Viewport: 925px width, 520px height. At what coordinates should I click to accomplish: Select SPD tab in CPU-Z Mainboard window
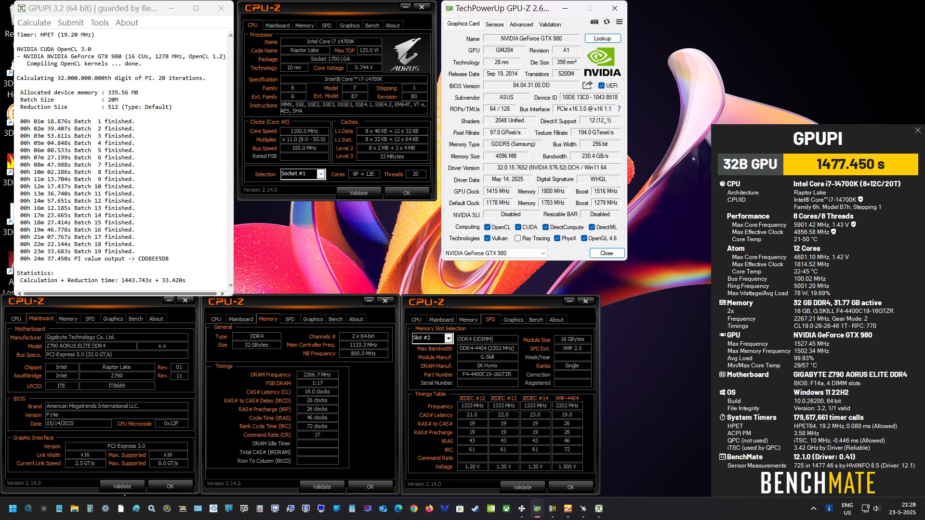point(90,319)
